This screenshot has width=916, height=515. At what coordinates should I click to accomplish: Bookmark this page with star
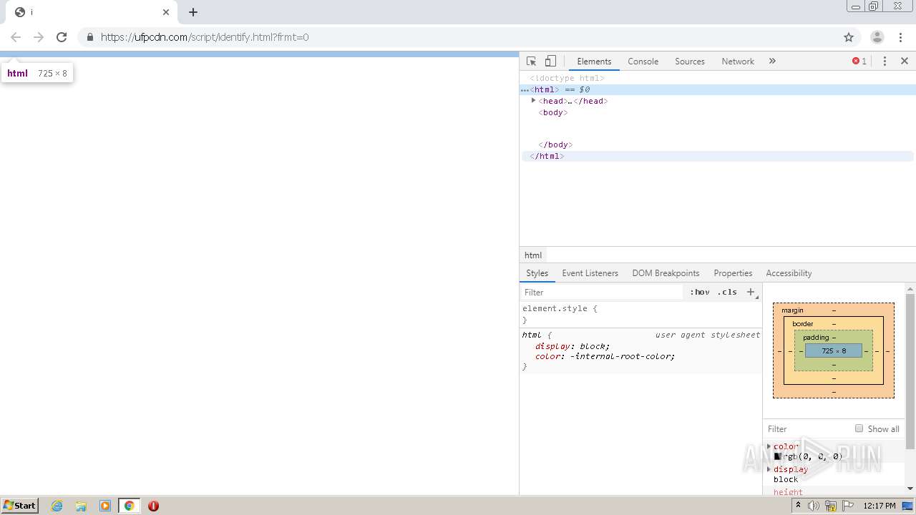849,37
